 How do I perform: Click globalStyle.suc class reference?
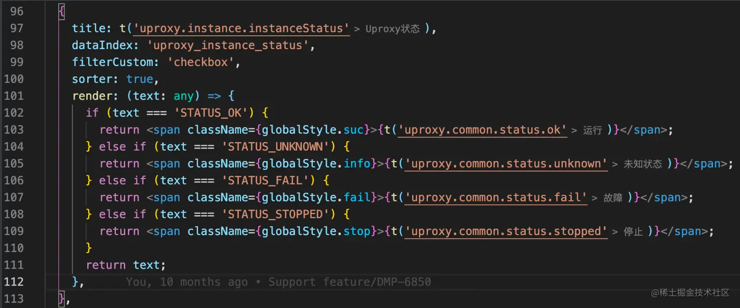[313, 130]
